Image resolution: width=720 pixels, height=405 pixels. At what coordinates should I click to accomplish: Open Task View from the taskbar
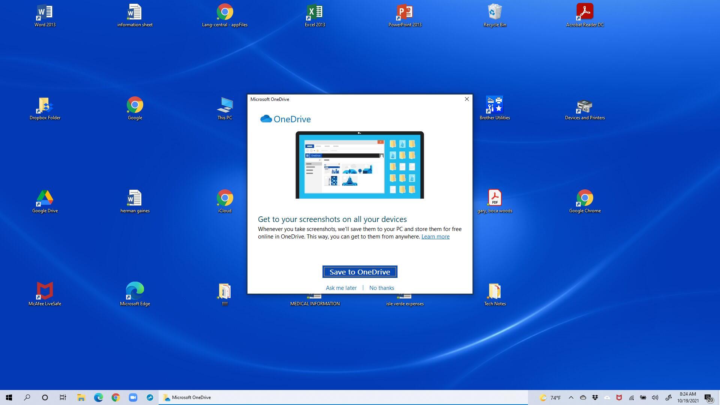pyautogui.click(x=63, y=397)
